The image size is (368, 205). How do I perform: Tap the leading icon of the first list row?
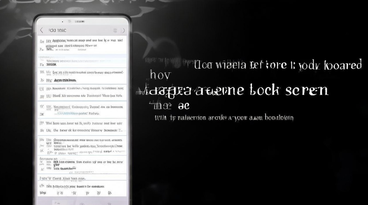pos(42,41)
